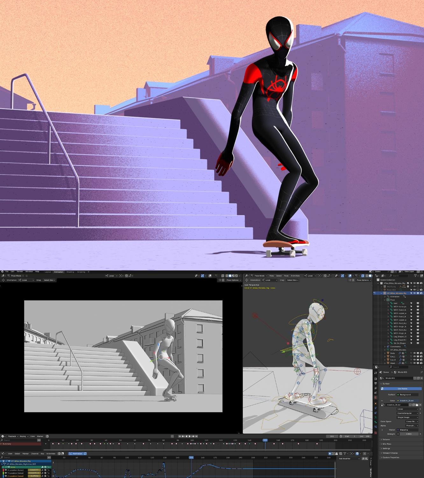The image size is (424, 478).
Task: Click the World.001 datablock name field
Action: click(x=399, y=378)
